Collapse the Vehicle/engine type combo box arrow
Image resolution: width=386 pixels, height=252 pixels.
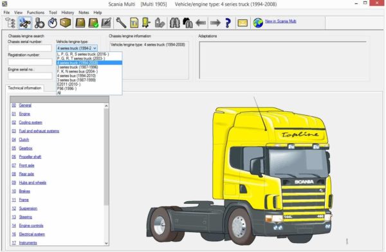pyautogui.click(x=95, y=48)
